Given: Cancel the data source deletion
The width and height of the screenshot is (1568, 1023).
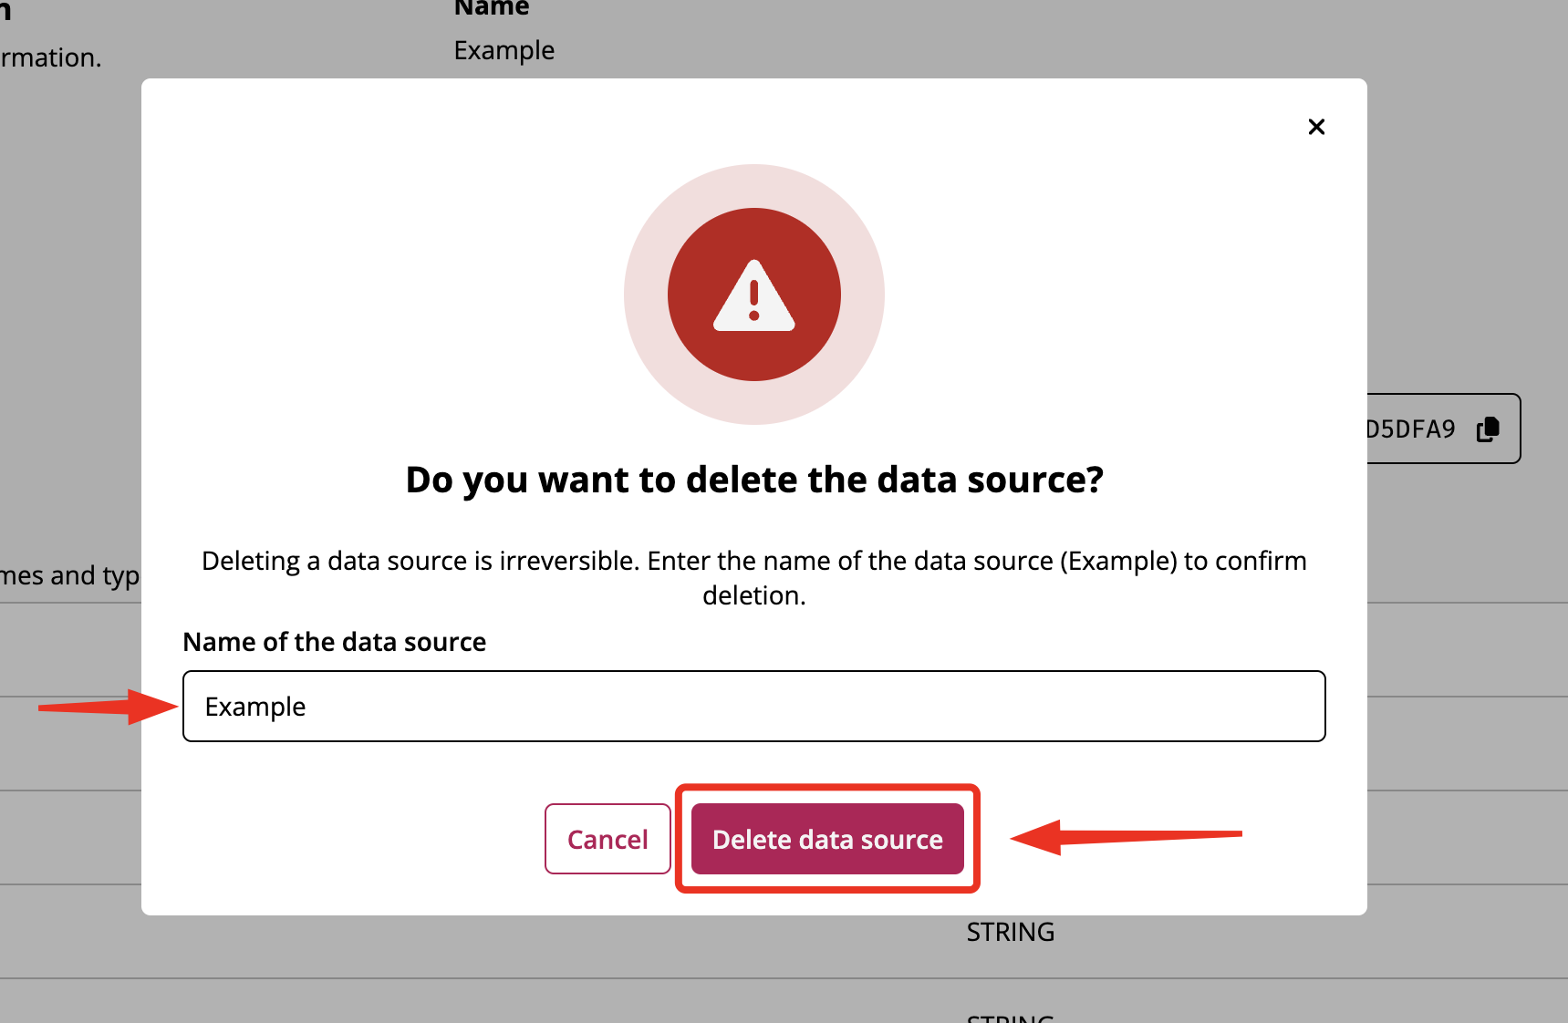Looking at the screenshot, I should coord(607,839).
